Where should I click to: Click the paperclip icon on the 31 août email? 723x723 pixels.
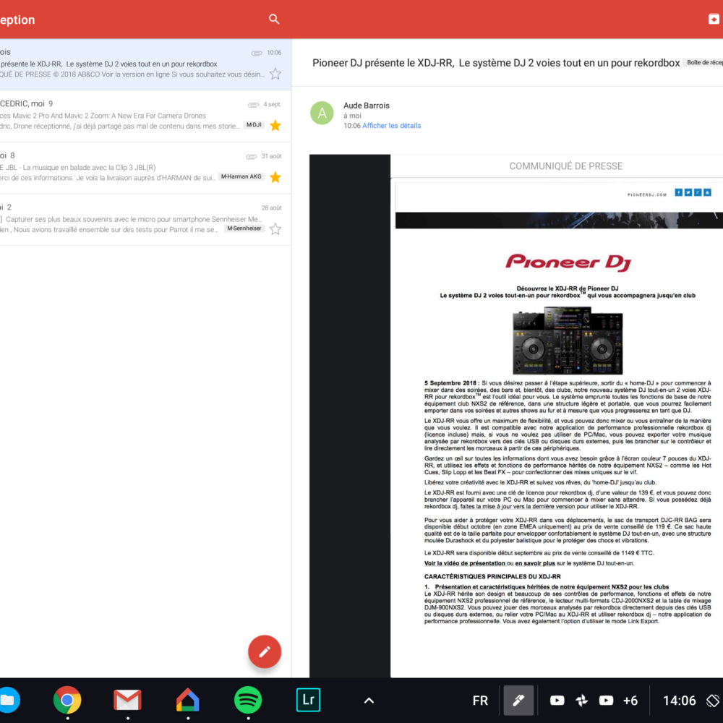pyautogui.click(x=252, y=156)
